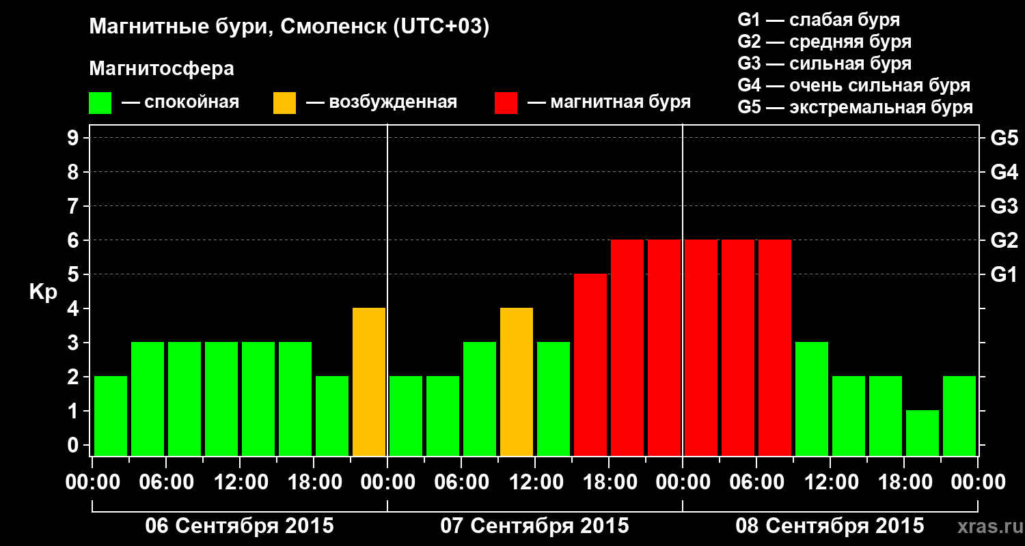Click the red 18:00–21:00 bar on 07 September
This screenshot has width=1025, height=546.
tap(627, 348)
